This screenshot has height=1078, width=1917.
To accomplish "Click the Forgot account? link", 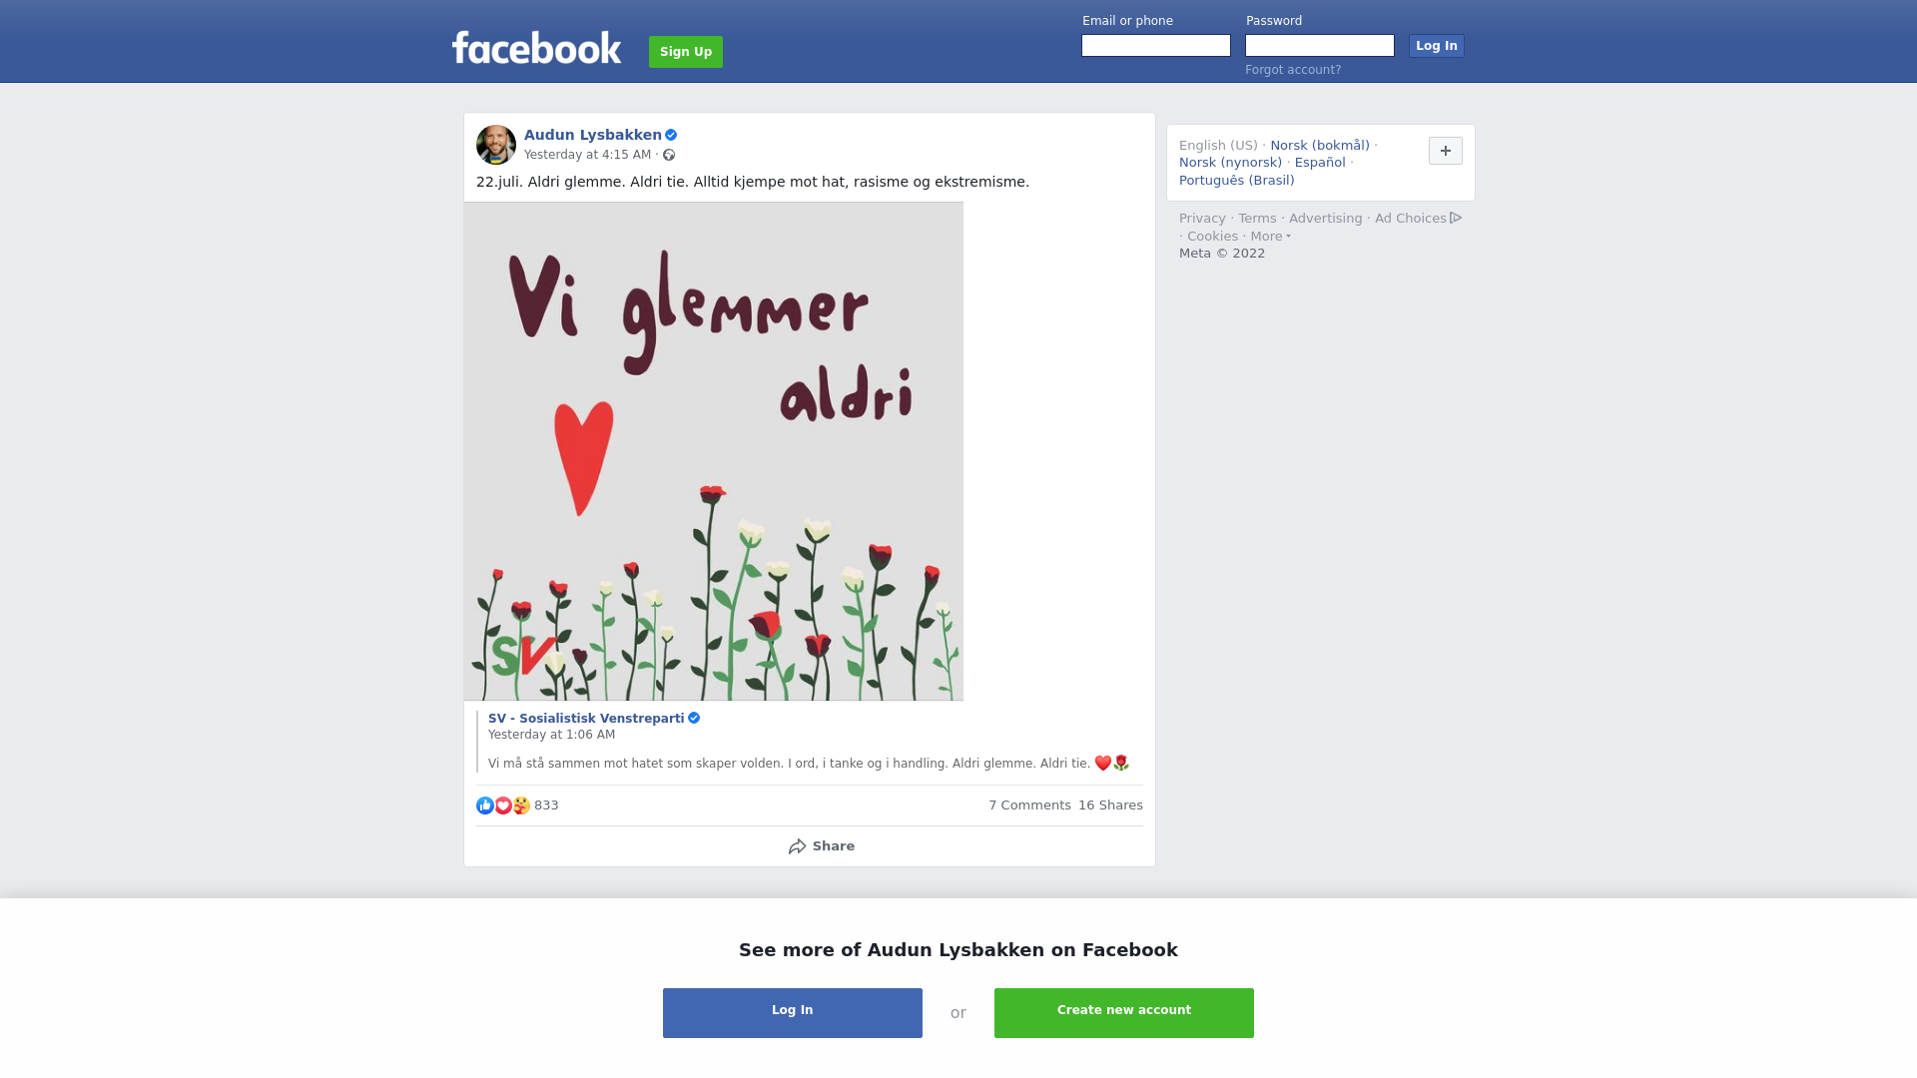I will coord(1293,70).
